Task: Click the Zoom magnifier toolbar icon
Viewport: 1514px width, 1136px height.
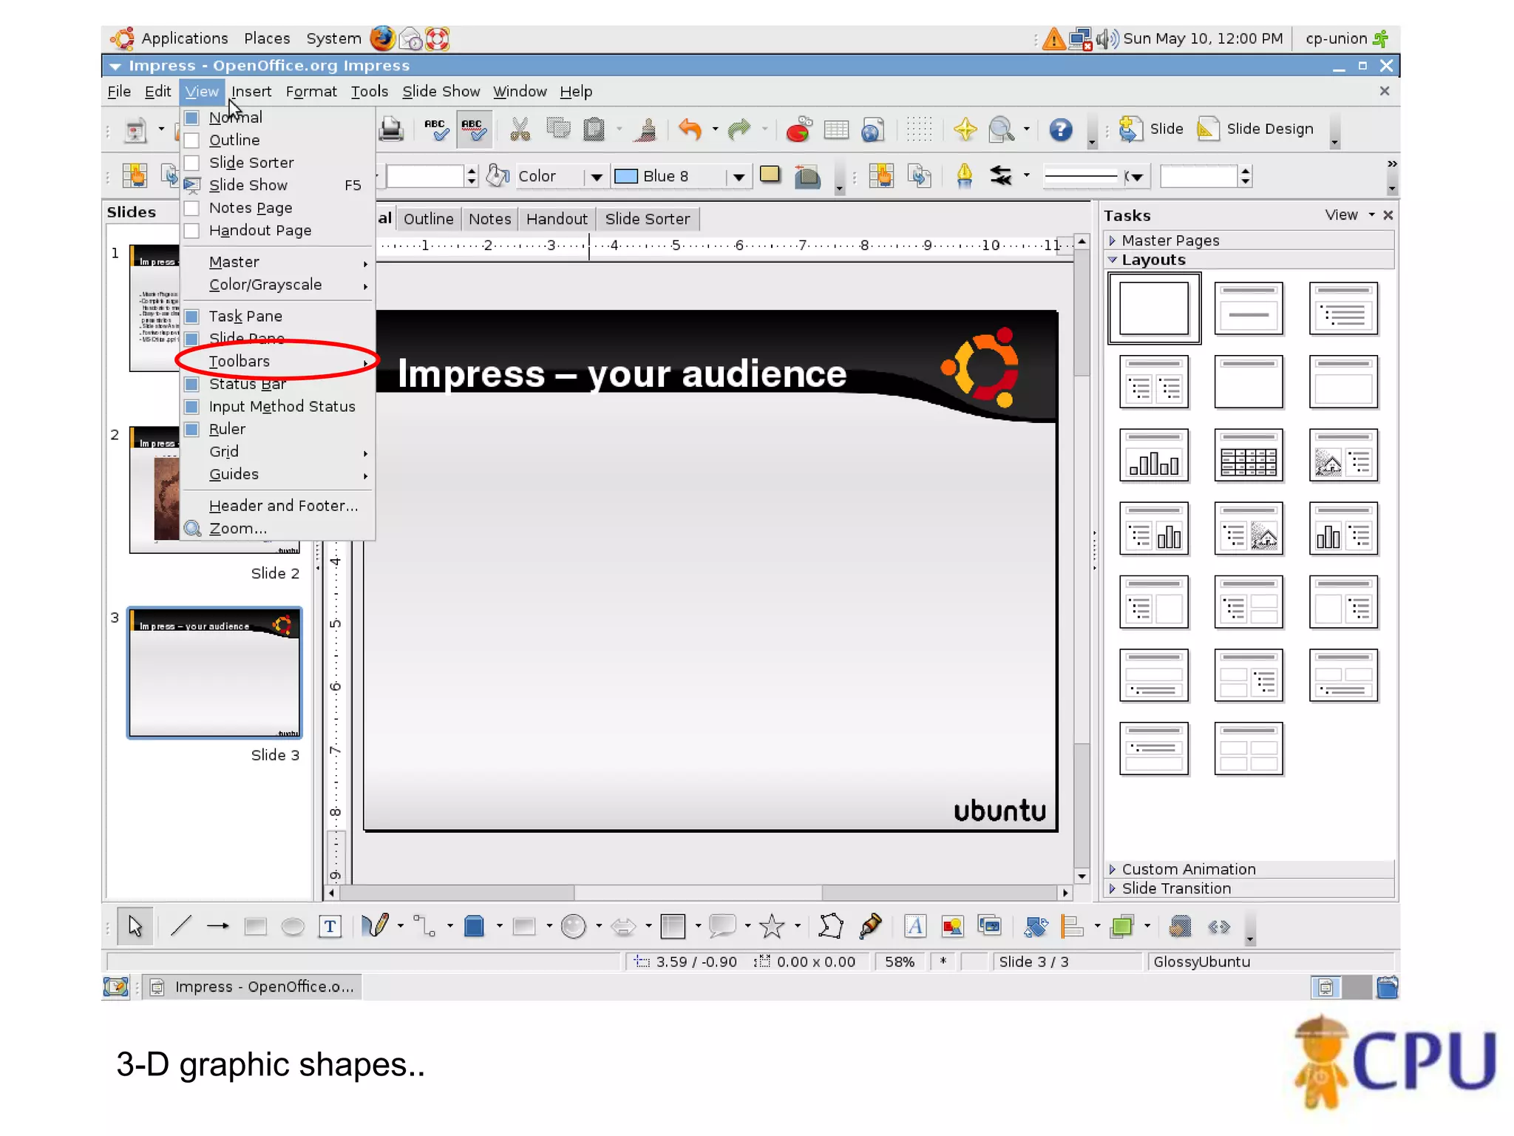Action: point(1001,129)
